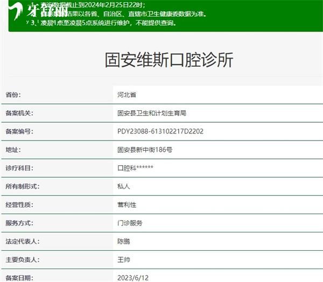The image size is (323, 282).
Task: Select the text 固安县卫生和计划生育局
Action: click(x=152, y=113)
